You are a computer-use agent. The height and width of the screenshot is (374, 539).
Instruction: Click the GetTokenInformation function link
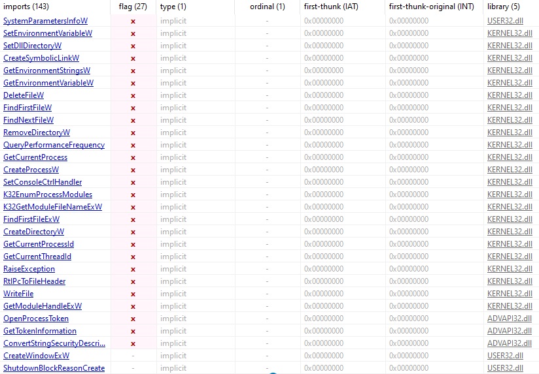pyautogui.click(x=40, y=331)
